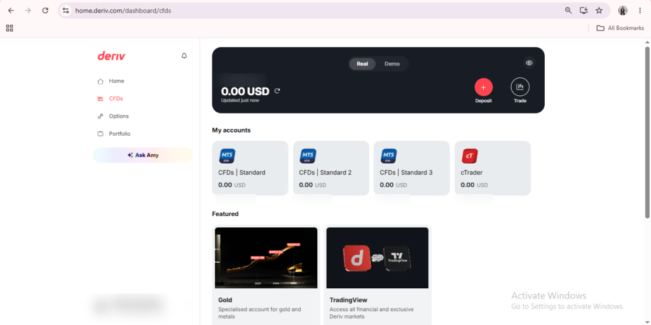Click the 0.00 USD total balance

[245, 91]
